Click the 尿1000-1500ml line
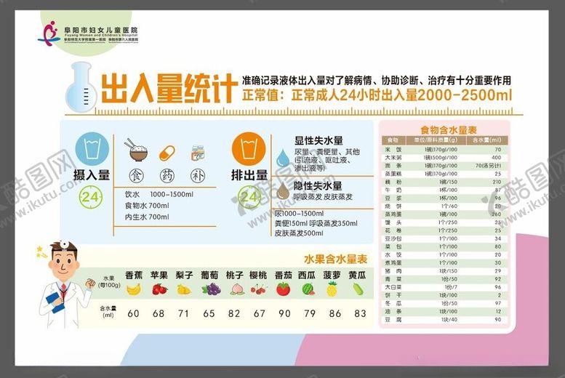Viewport: 565px width, 378px height. (299, 213)
